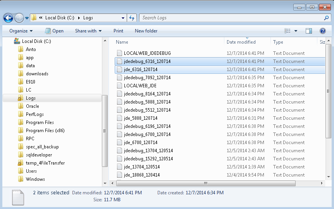Click the Change your view icon
The image size is (334, 209).
coord(288,31)
